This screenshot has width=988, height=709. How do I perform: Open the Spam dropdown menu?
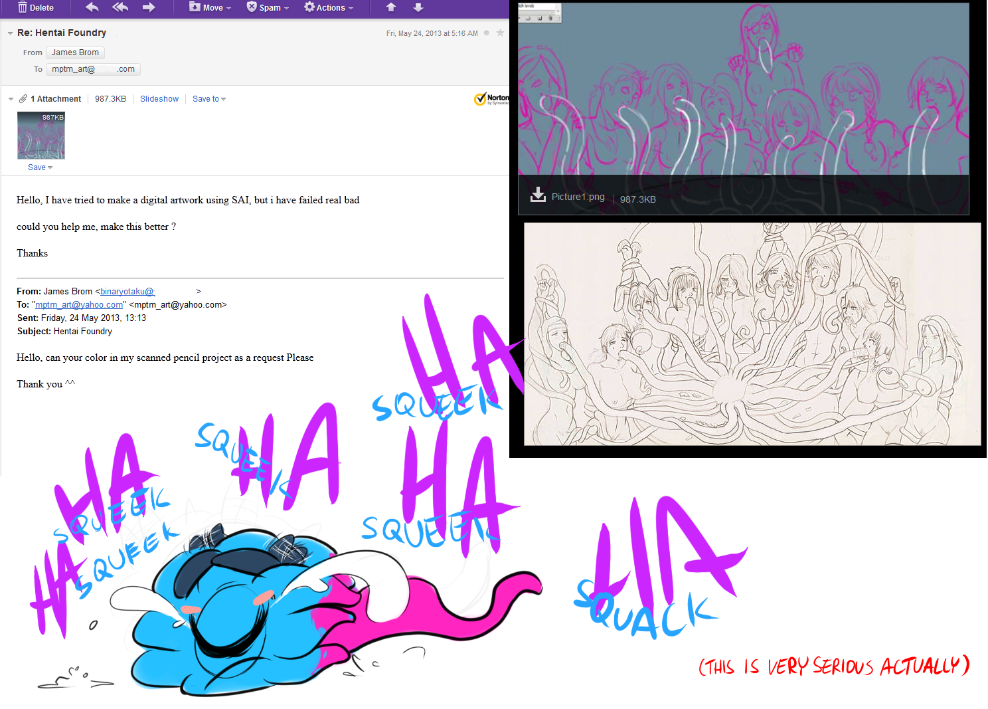[x=268, y=8]
